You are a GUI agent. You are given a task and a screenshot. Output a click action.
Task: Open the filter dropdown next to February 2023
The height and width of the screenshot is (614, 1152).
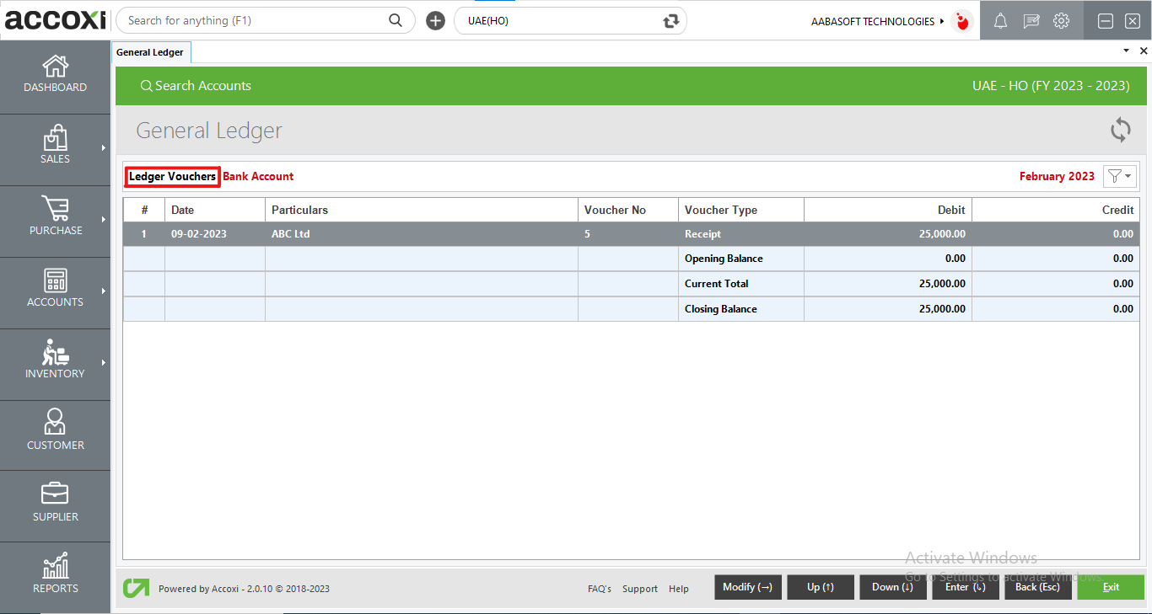pyautogui.click(x=1120, y=176)
